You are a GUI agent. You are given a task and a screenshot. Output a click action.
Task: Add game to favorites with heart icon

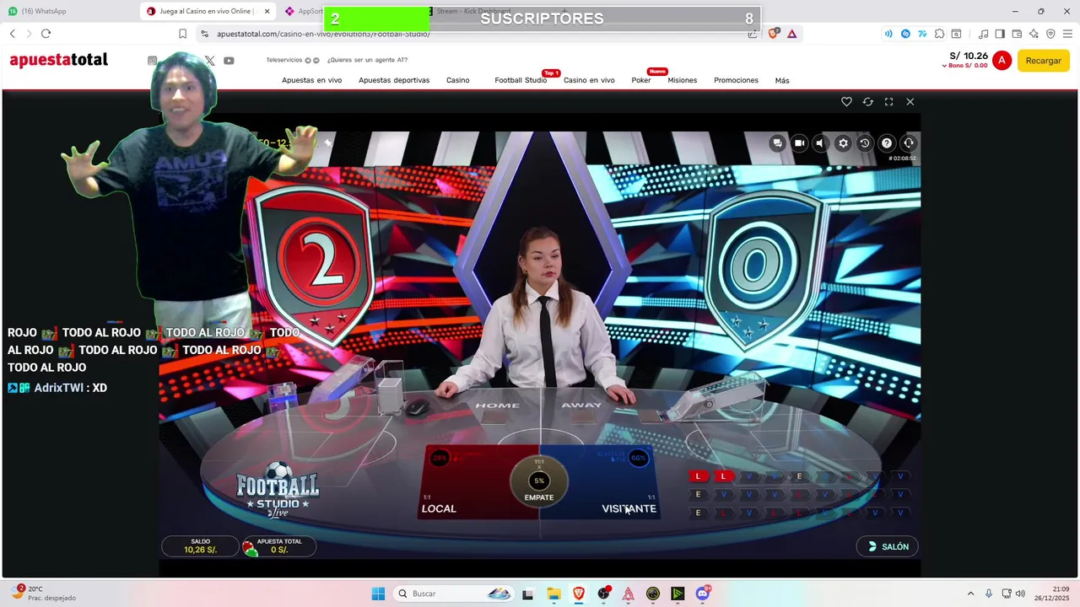(846, 101)
